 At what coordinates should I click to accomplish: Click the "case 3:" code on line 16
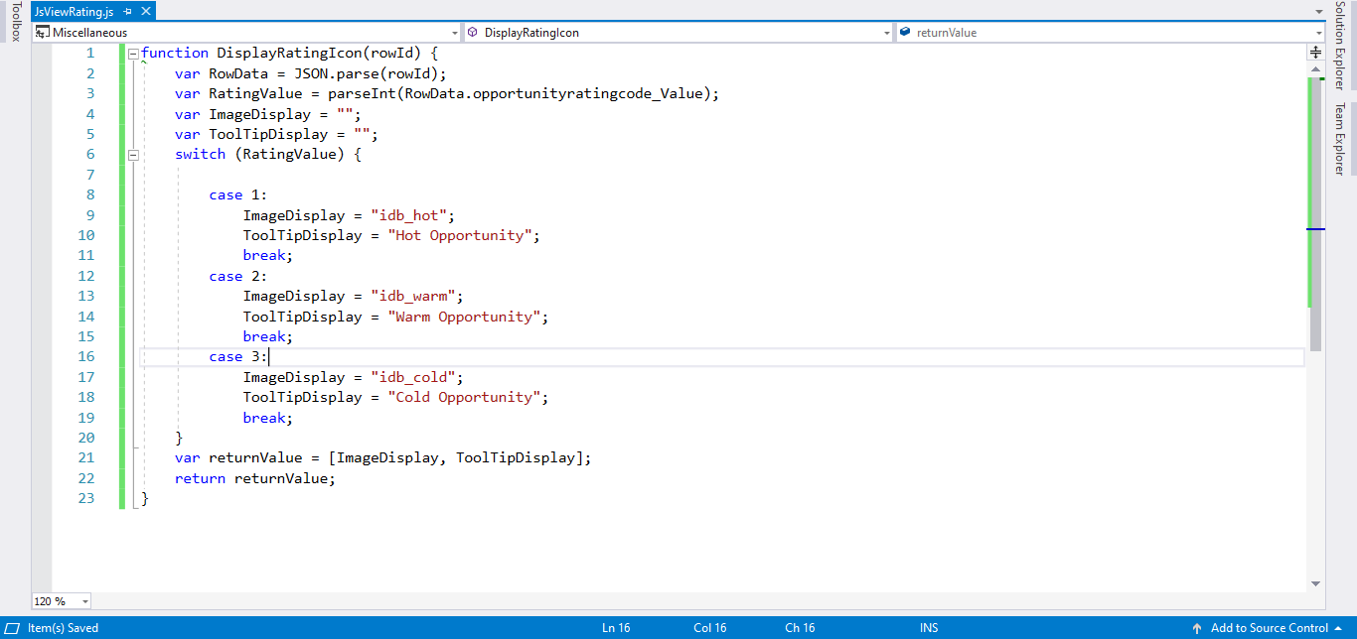tap(238, 357)
